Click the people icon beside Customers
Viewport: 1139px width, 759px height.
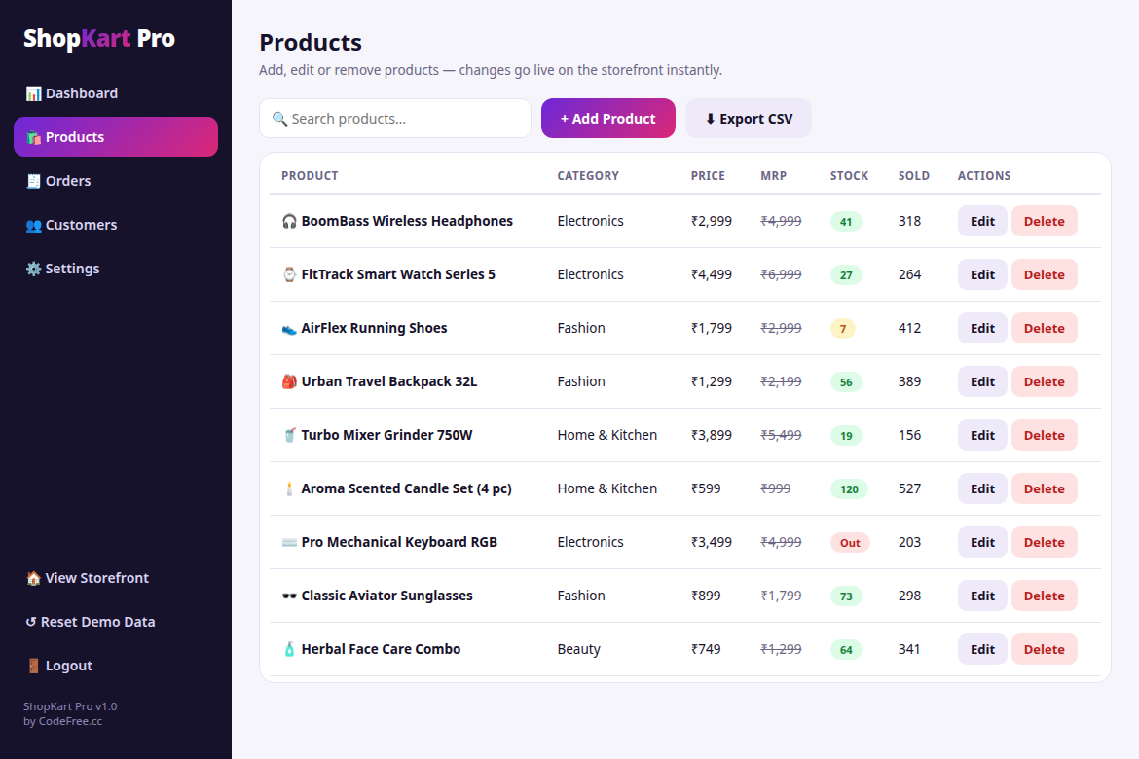33,225
